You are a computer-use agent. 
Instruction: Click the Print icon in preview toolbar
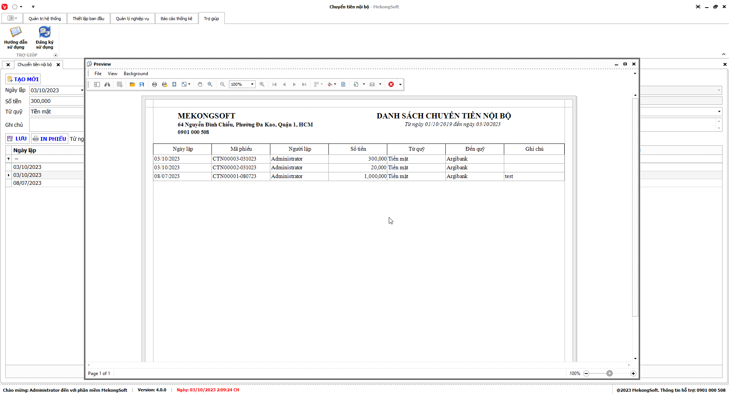[x=155, y=84]
